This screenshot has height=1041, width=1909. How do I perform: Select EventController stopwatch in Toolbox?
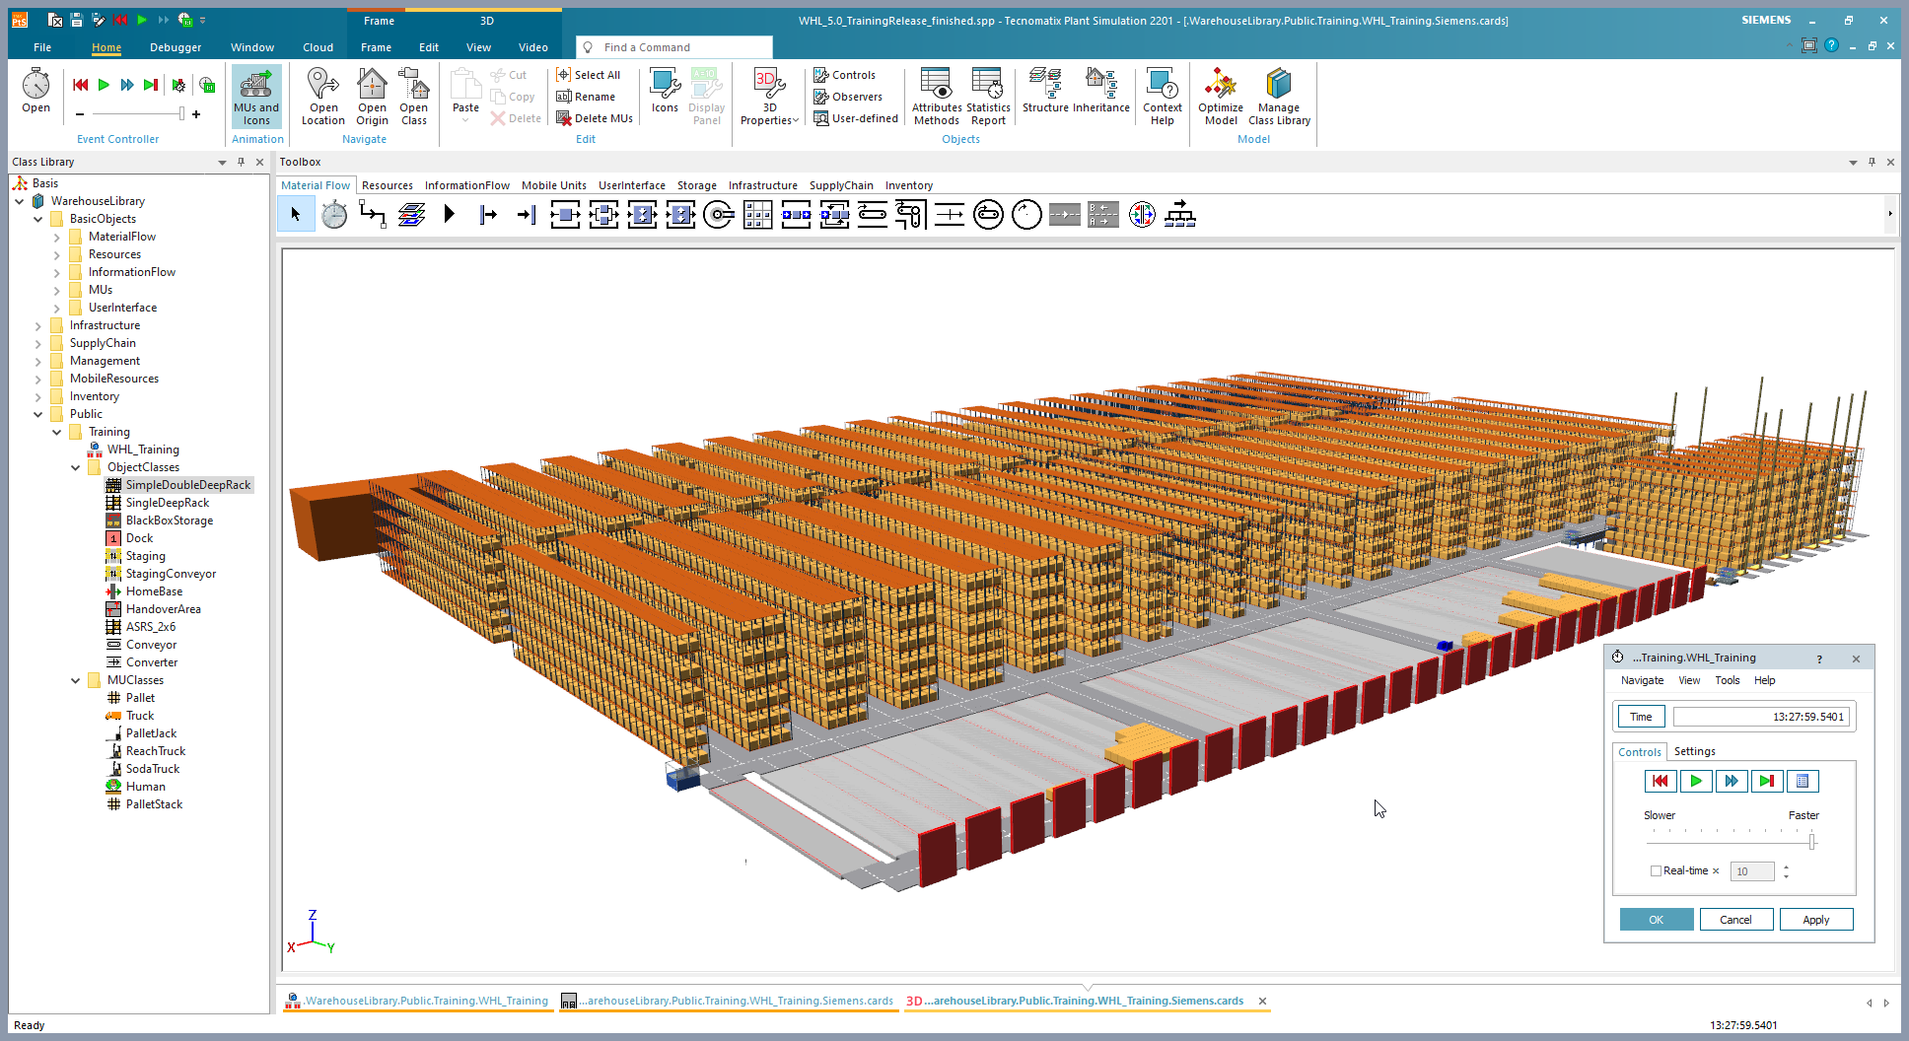334,214
